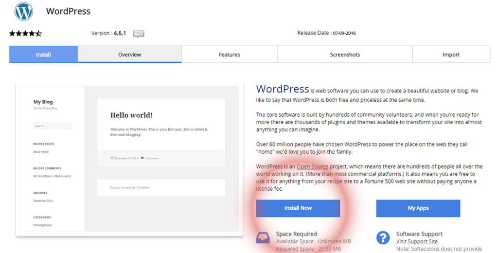The height and width of the screenshot is (253, 498).
Task: Go to the Import tab
Action: tap(451, 54)
